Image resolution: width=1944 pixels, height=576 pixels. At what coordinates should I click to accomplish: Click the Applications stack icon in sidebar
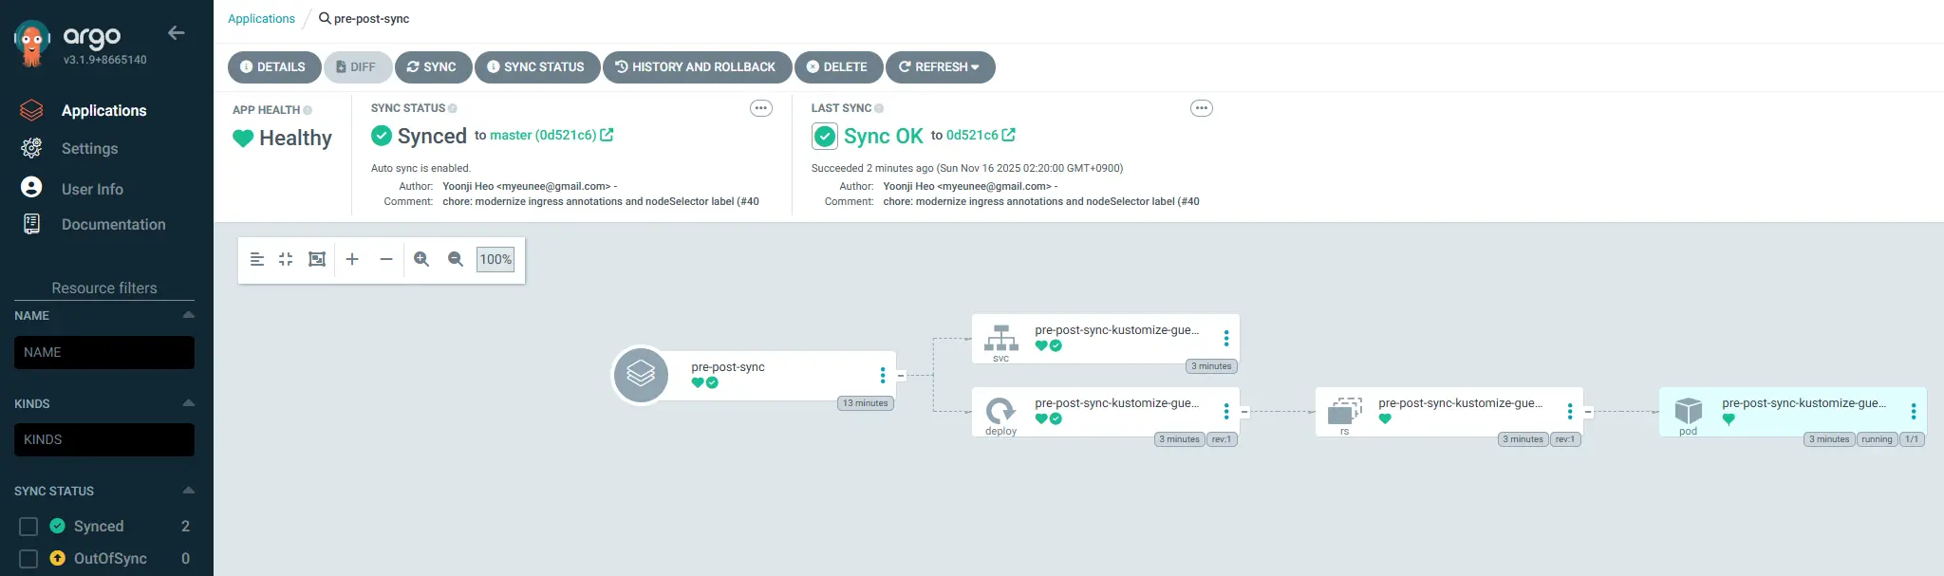coord(31,110)
